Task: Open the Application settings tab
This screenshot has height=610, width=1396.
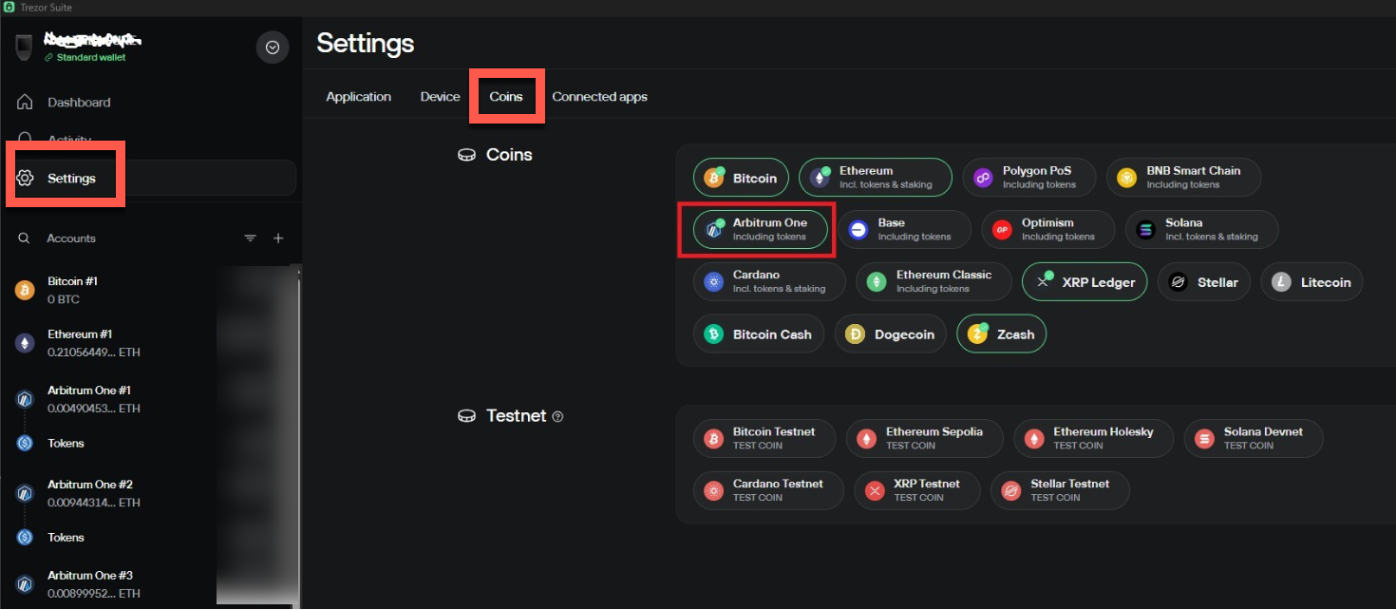Action: (x=358, y=97)
